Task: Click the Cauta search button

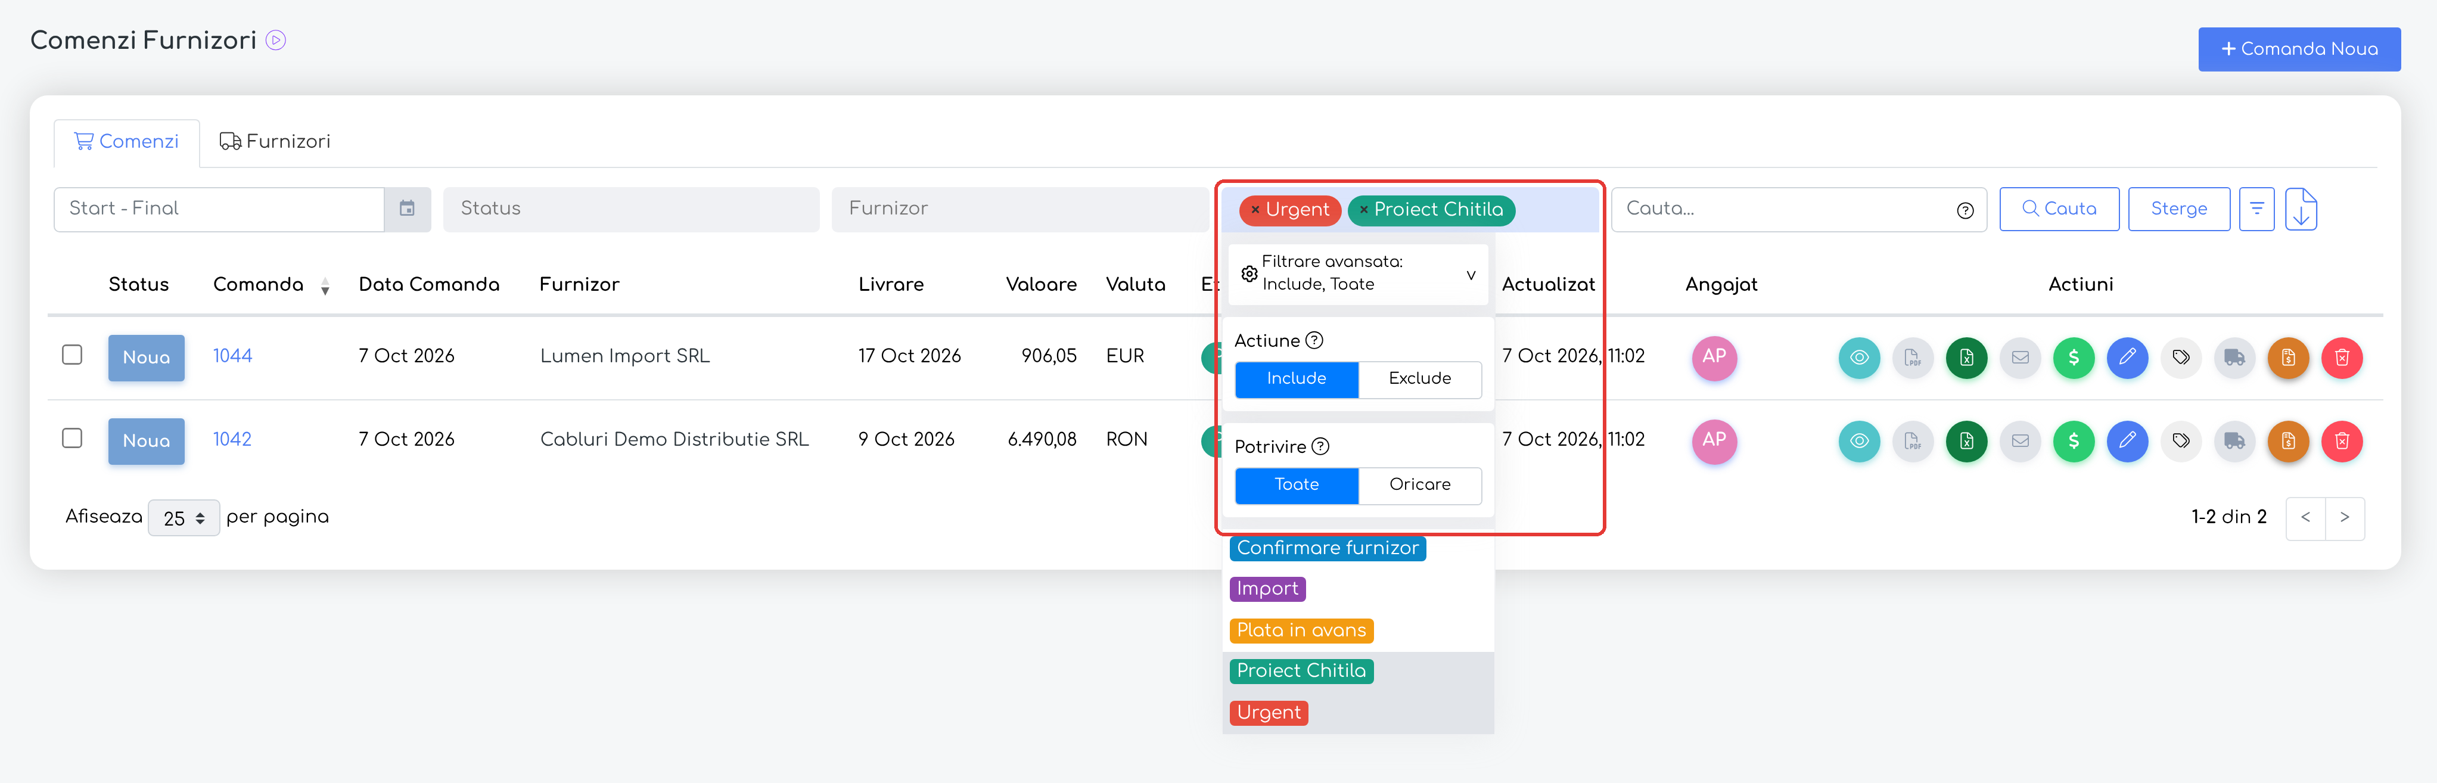Action: pyautogui.click(x=2059, y=209)
